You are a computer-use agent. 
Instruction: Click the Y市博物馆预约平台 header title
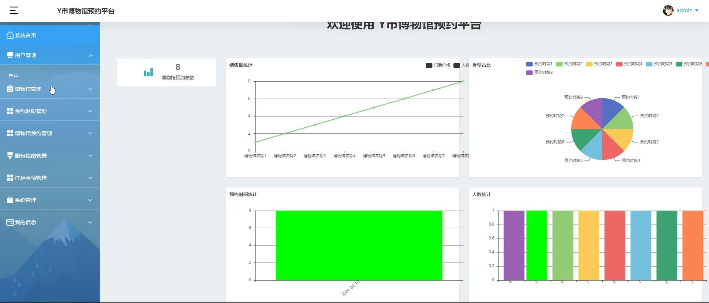(86, 11)
